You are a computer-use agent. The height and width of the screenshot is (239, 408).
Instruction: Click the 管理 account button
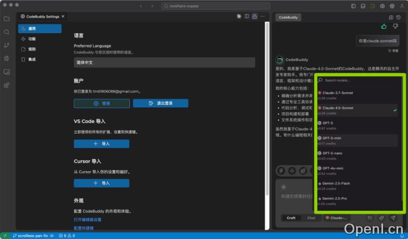[x=102, y=103]
